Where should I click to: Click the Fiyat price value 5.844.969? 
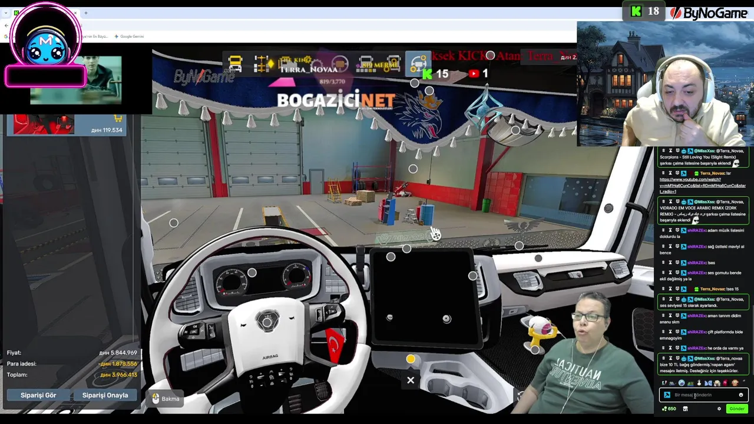click(x=118, y=353)
